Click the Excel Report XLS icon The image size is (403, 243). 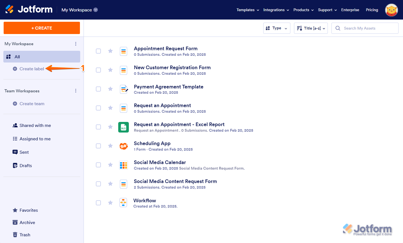click(124, 127)
